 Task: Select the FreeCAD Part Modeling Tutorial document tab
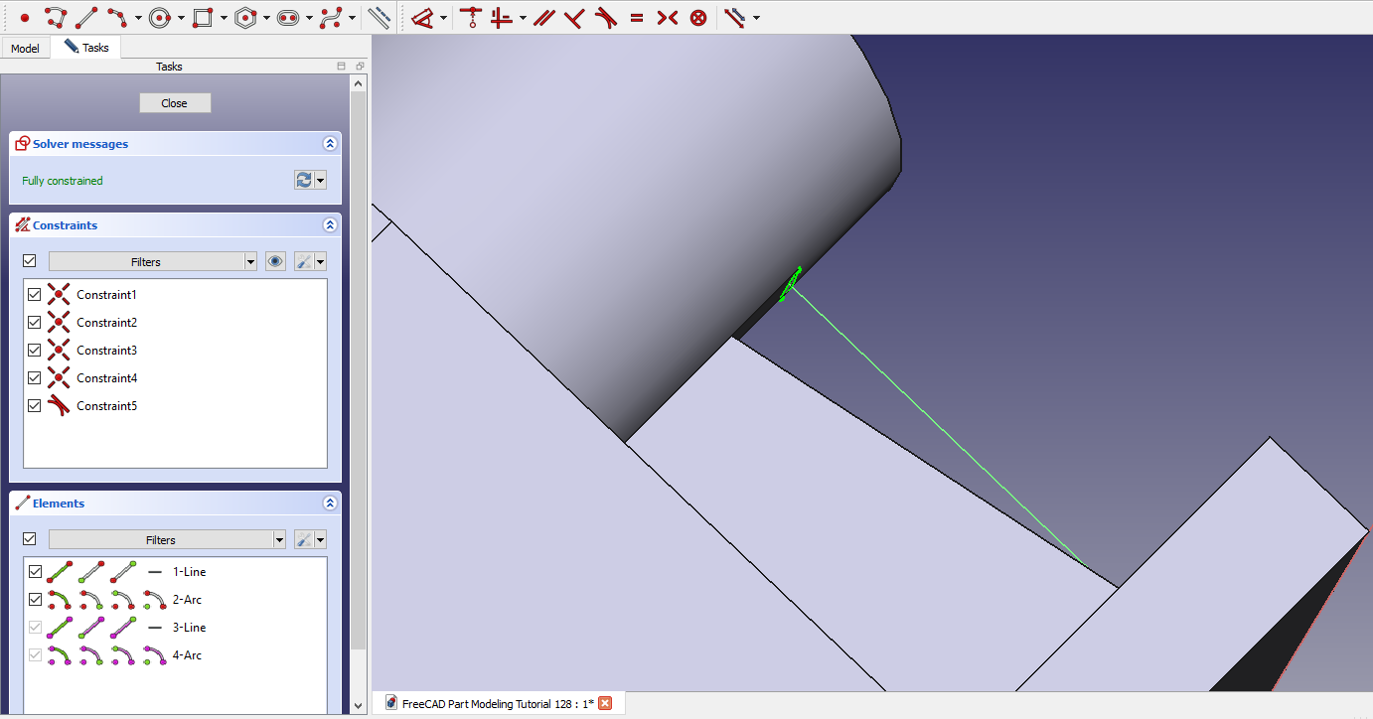tap(497, 703)
